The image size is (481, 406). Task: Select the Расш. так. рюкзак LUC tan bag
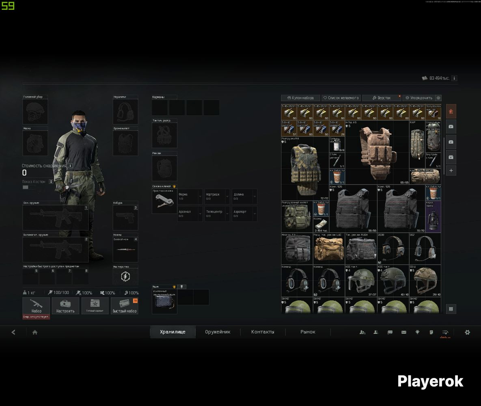point(329,248)
